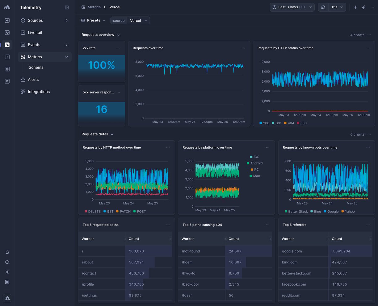
Task: Click the Yahoo legend color swatch
Action: click(x=342, y=212)
